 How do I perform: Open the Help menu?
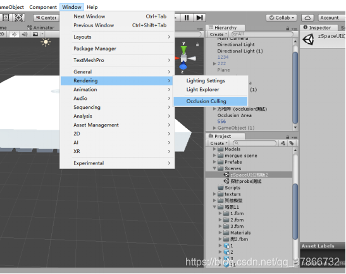92,7
